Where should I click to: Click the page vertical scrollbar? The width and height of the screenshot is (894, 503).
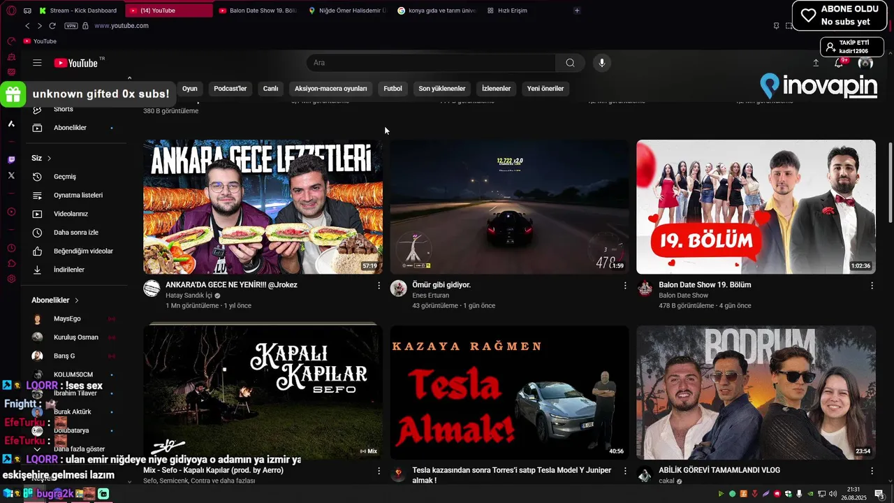click(x=890, y=183)
